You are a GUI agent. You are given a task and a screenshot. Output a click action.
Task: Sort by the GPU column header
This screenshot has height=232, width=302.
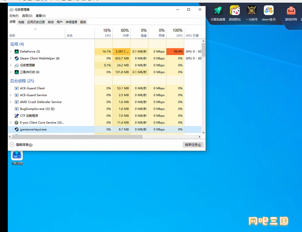[175, 33]
